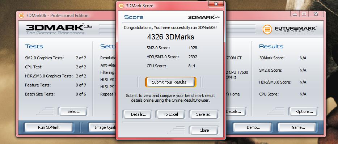Screen dimensions: 338x144
Task: Click the Image Quality button in main window
Action: pyautogui.click(x=102, y=127)
